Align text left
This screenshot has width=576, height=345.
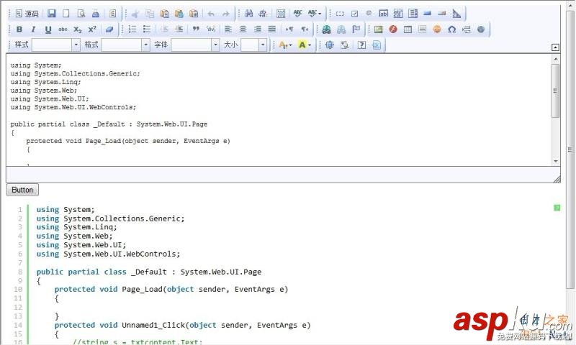pos(228,29)
